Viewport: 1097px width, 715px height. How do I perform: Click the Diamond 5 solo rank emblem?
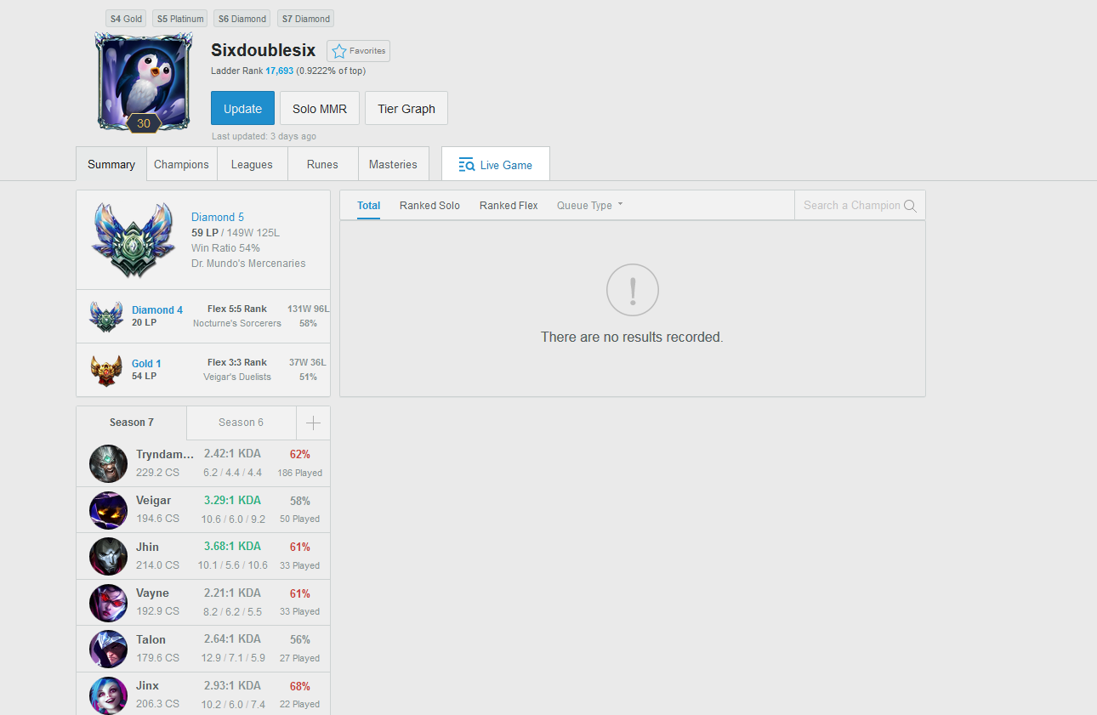[134, 241]
